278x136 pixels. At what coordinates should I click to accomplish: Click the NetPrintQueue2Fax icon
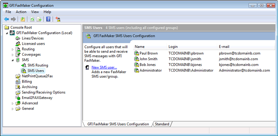[x=18, y=76]
